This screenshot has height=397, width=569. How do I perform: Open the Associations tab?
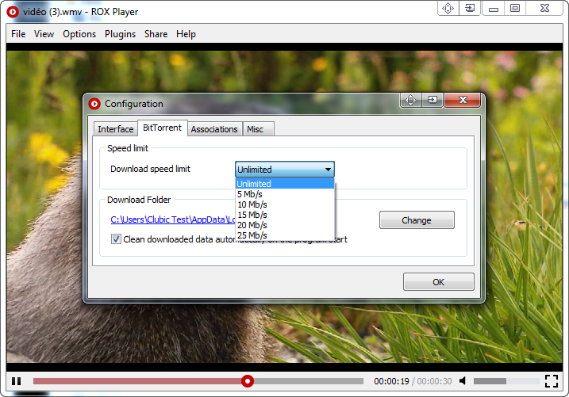[214, 129]
